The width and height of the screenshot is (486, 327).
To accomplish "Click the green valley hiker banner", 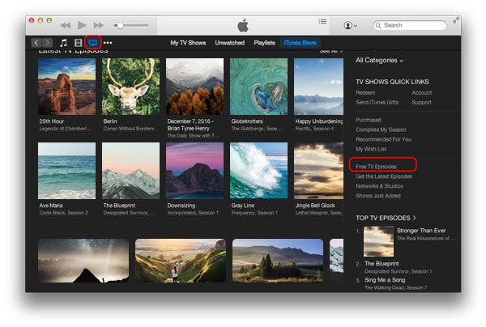I will click(181, 261).
